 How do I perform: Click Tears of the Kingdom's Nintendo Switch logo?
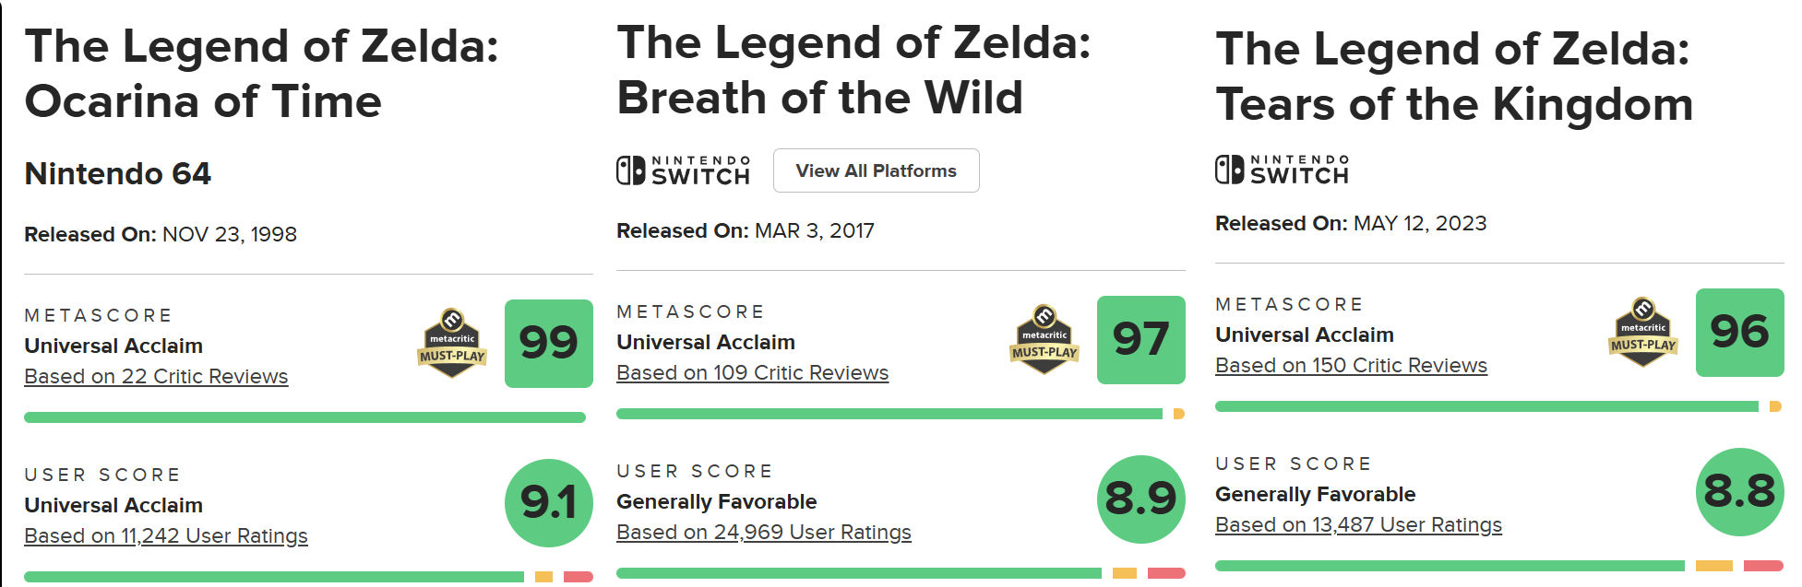tap(1282, 170)
